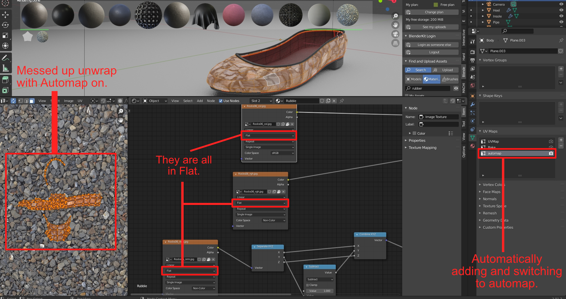Viewport: 566px width, 299px height.
Task: Unlink the Rubble material with the X icon
Action: [x=334, y=101]
